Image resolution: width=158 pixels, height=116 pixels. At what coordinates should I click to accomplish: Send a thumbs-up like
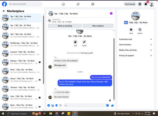tap(112, 105)
